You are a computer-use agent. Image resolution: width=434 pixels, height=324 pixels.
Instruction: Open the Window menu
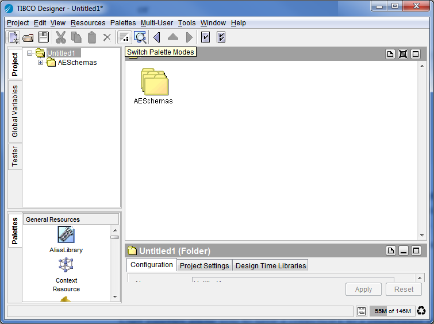tap(213, 22)
